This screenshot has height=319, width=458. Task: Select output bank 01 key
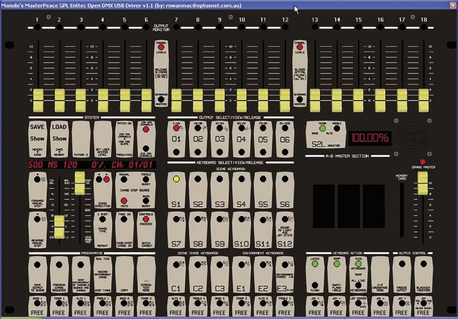[176, 139]
